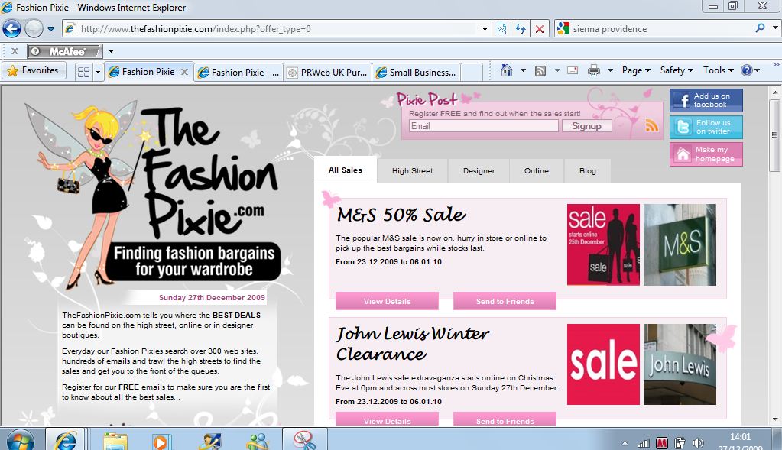Click the John Lewis red sale thumbnail
Screen dimensions: 782x450
click(x=603, y=364)
